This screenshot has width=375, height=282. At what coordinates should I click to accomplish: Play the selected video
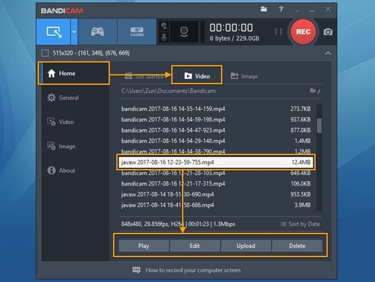(x=144, y=246)
